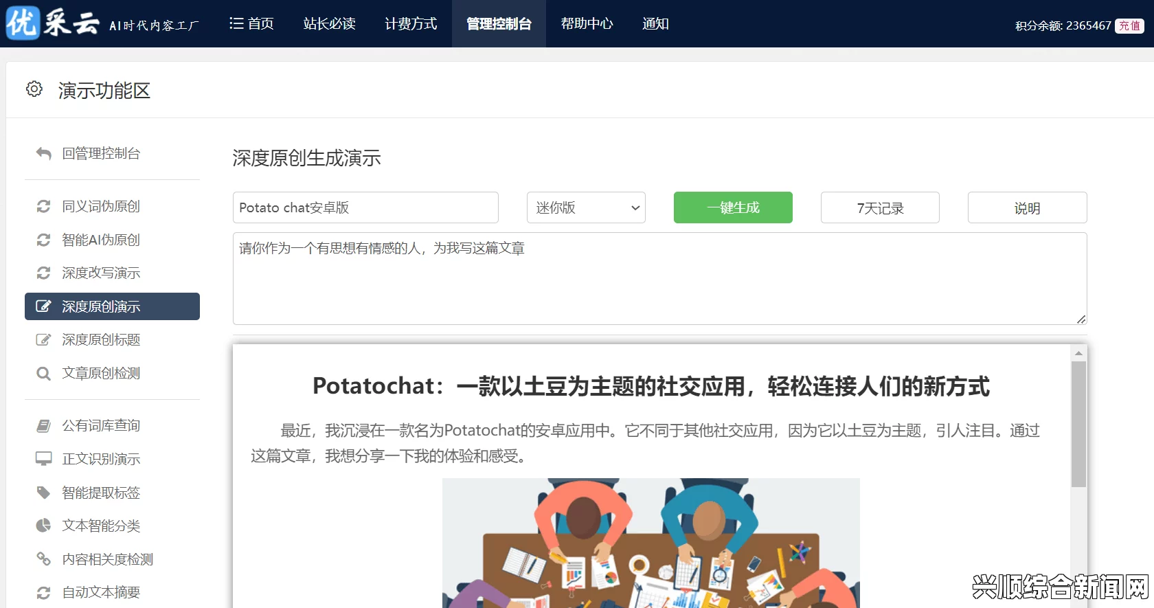Open 智能AI伪原创 sidebar link

coord(101,240)
